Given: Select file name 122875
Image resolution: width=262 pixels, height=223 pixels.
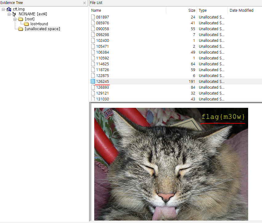Looking at the screenshot, I should pos(103,76).
